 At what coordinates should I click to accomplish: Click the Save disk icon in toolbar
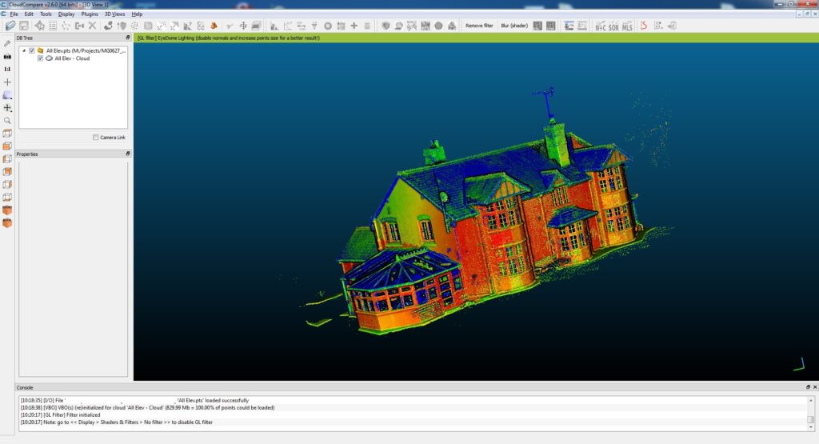coord(24,26)
